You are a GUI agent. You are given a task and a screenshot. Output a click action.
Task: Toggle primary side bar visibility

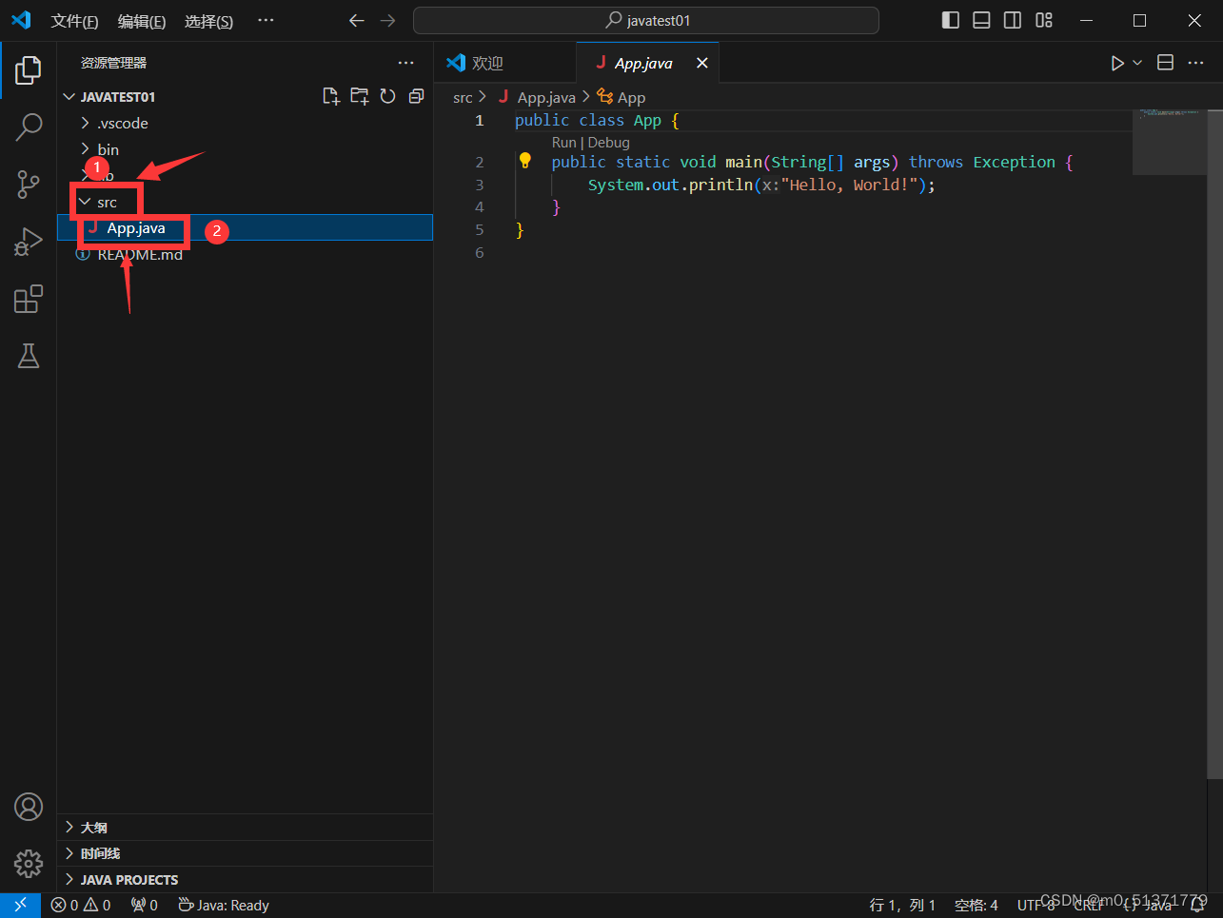(x=950, y=21)
